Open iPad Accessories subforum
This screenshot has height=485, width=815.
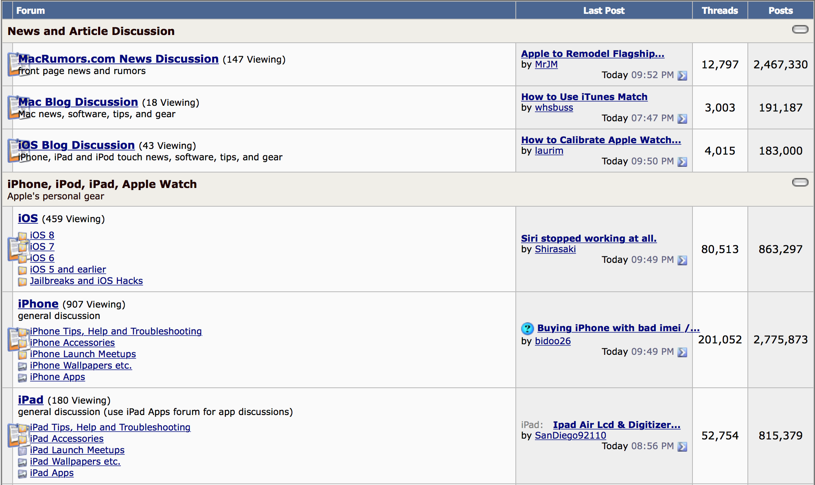click(67, 439)
